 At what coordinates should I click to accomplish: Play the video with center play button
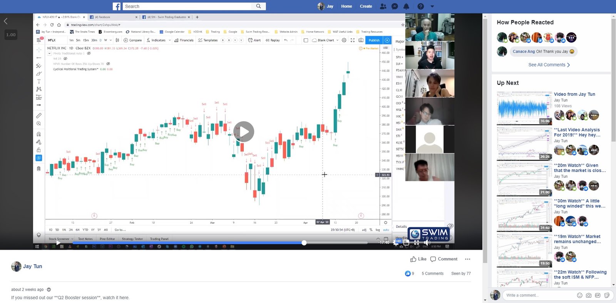(x=244, y=132)
